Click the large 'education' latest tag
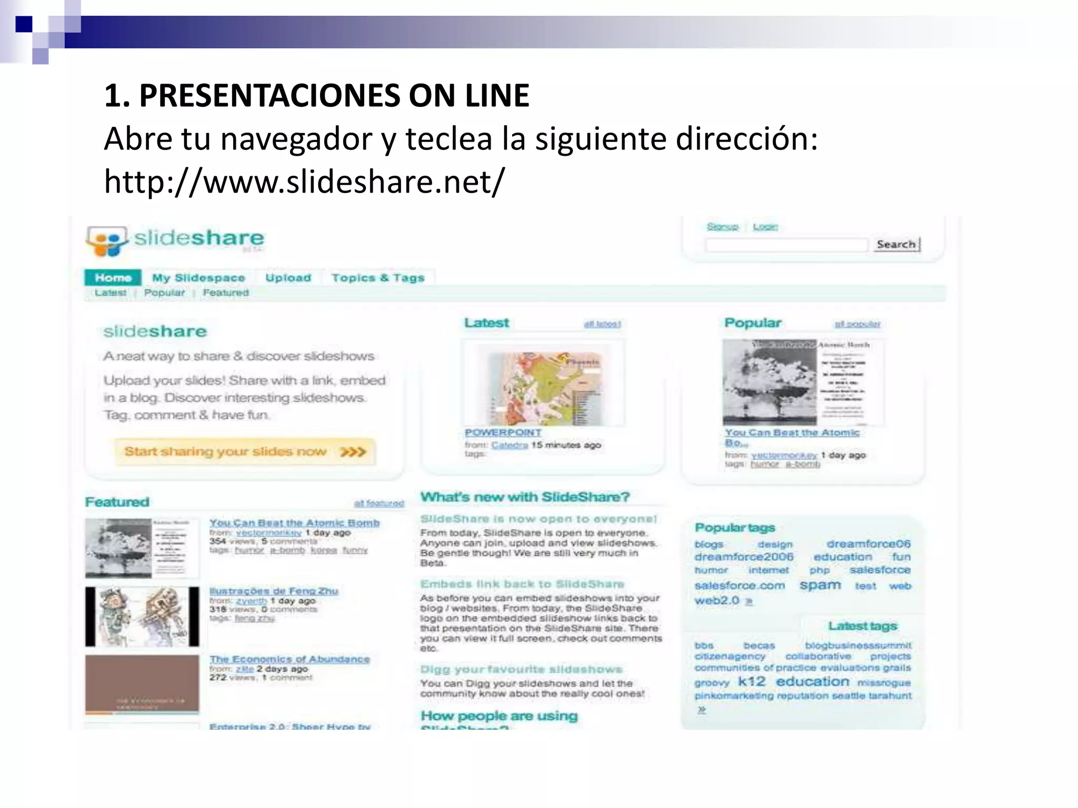 click(813, 682)
